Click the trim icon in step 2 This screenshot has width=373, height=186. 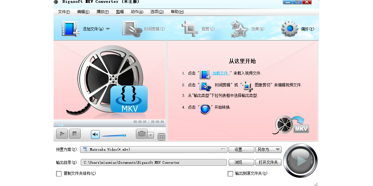(205, 86)
